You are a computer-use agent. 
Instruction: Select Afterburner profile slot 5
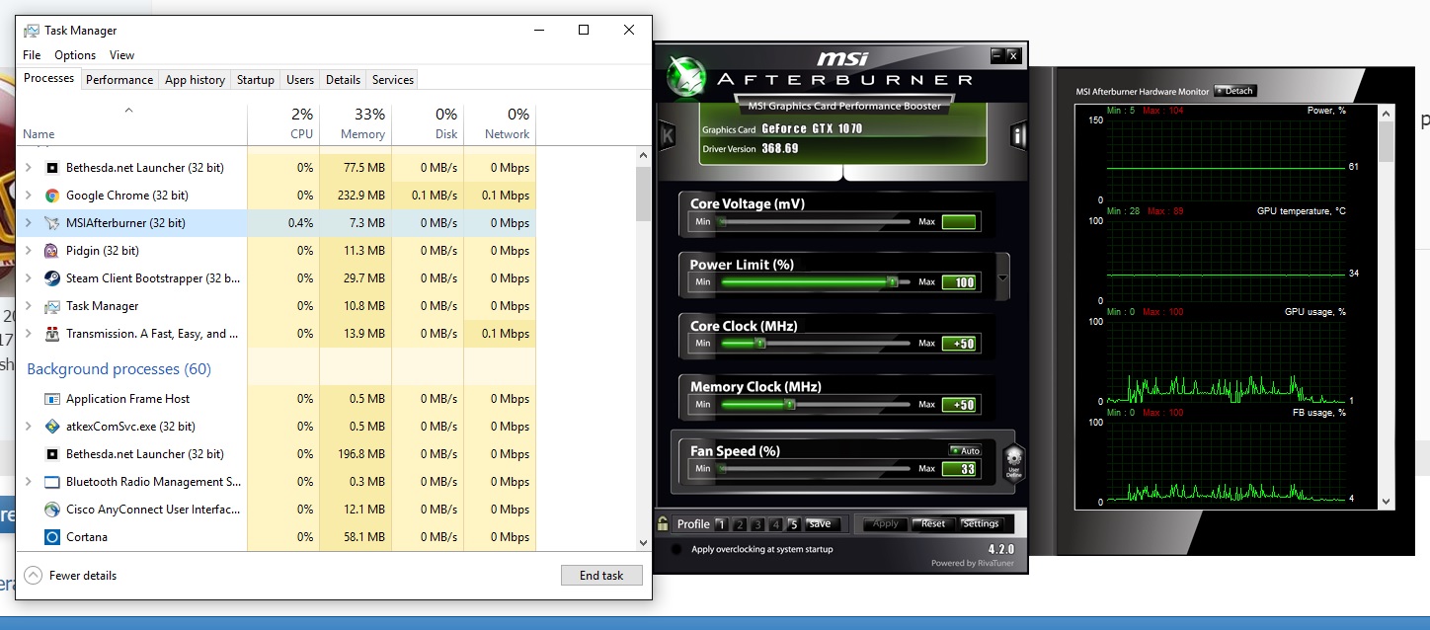(x=792, y=524)
